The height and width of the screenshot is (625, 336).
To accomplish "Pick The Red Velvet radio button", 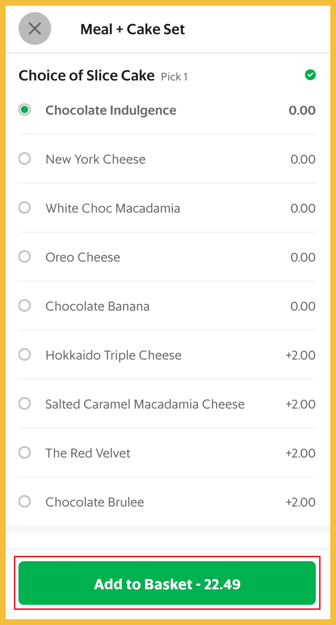I will click(25, 453).
